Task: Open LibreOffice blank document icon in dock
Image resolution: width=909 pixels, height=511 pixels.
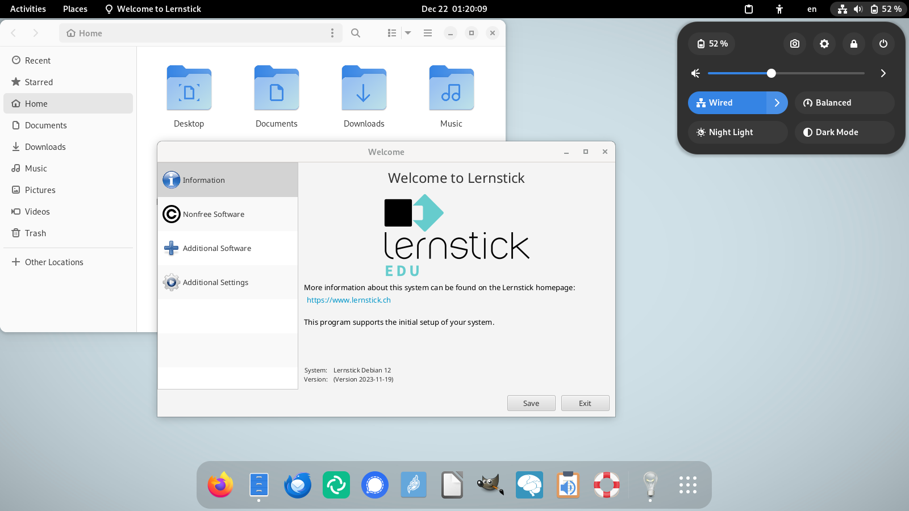Action: [452, 485]
